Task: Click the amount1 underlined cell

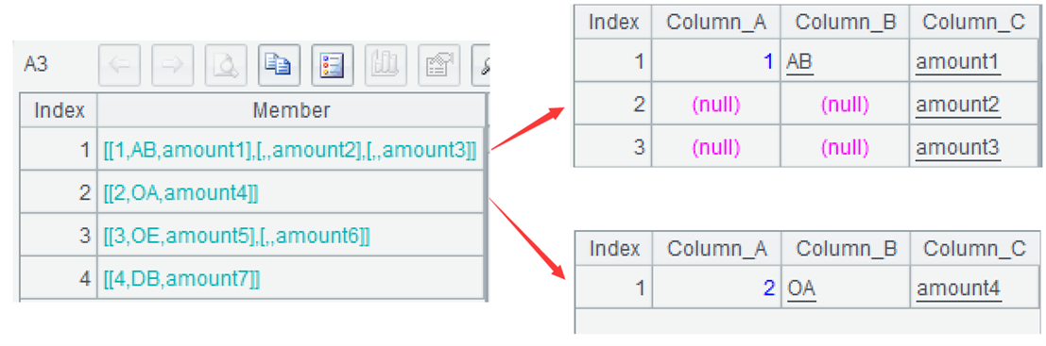Action: pos(958,62)
